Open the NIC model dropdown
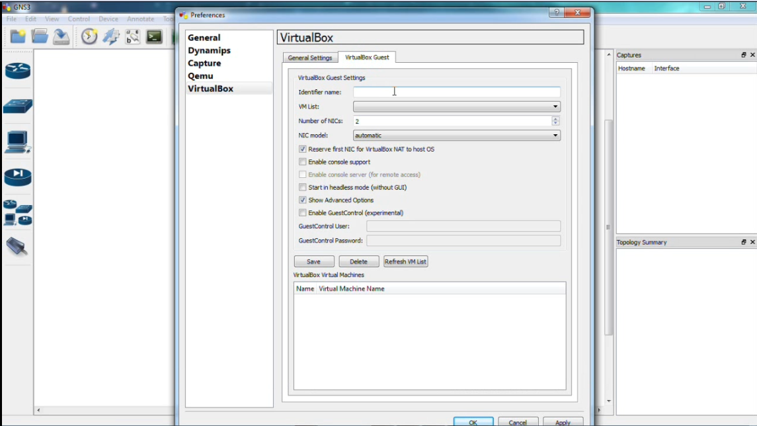Screen dimensions: 757x426 pos(457,135)
